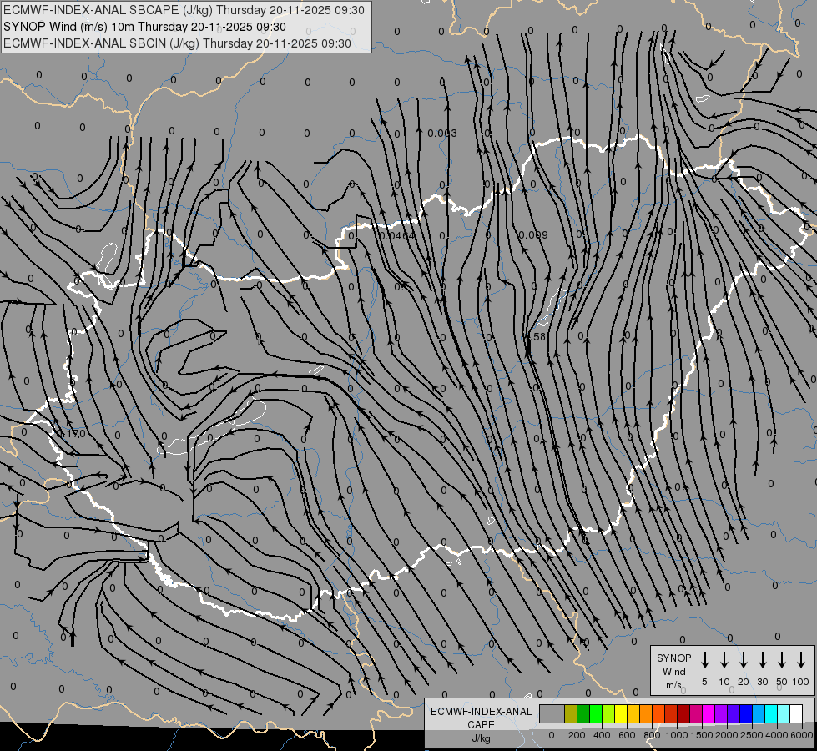The height and width of the screenshot is (751, 817).
Task: Select the pale cyan CAPE swatch
Action: pos(784,713)
